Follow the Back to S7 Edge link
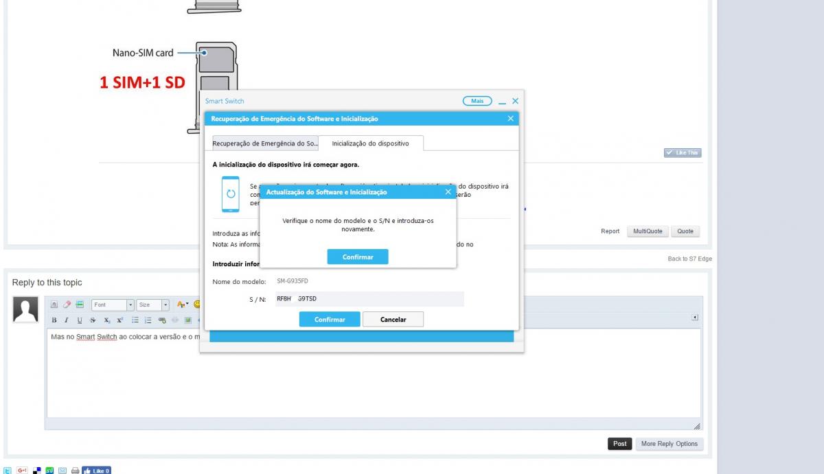The width and height of the screenshot is (824, 474). click(689, 259)
